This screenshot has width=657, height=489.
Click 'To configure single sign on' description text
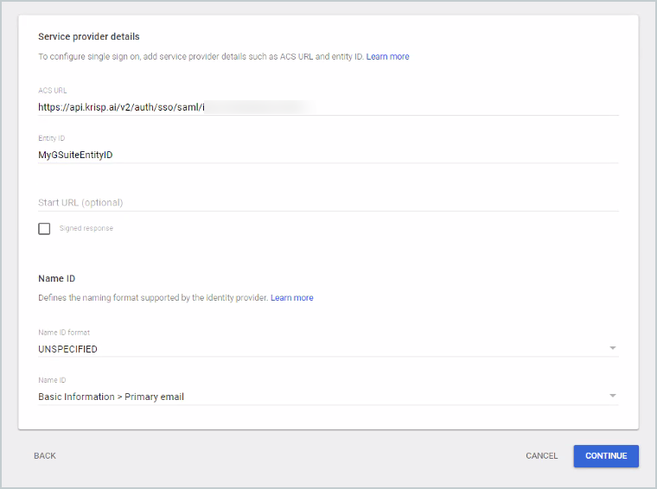201,56
